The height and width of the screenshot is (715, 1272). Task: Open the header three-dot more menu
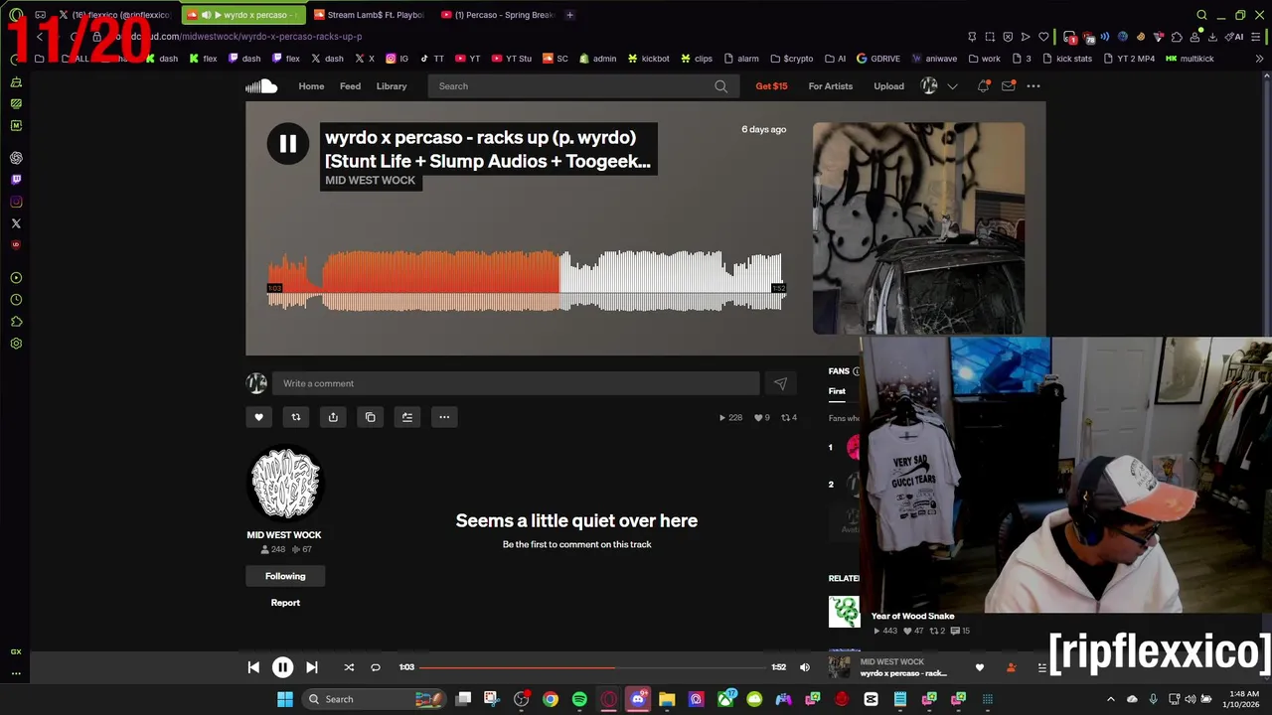[1033, 86]
